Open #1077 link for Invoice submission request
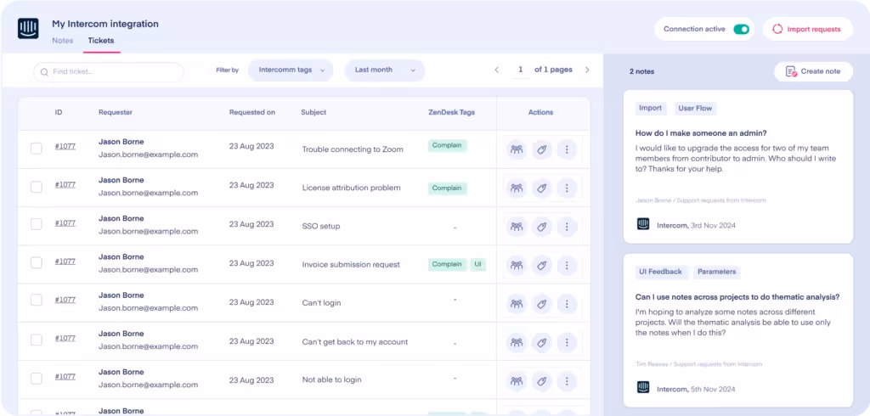This screenshot has height=416, width=870. [x=65, y=261]
